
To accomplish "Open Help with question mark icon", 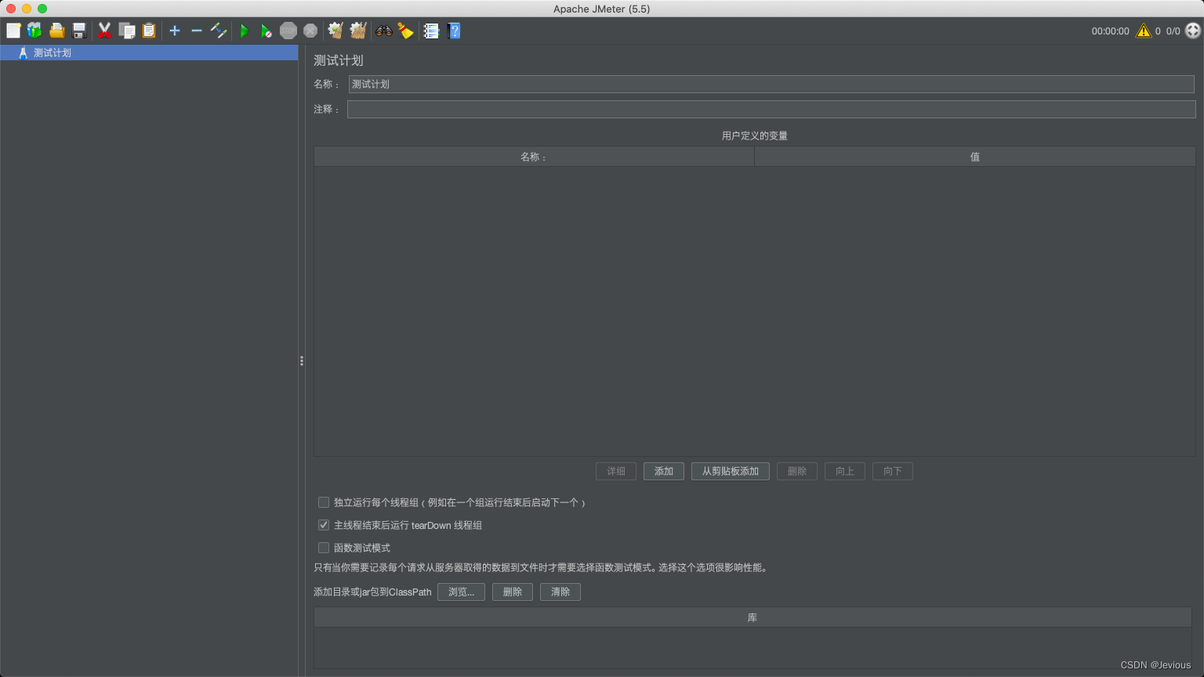I will coord(454,31).
